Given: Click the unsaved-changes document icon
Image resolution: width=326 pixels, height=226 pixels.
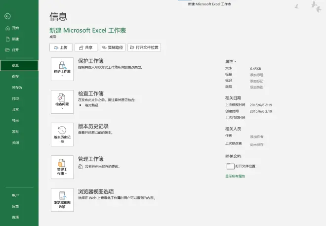Looking at the screenshot, I should 80,167.
